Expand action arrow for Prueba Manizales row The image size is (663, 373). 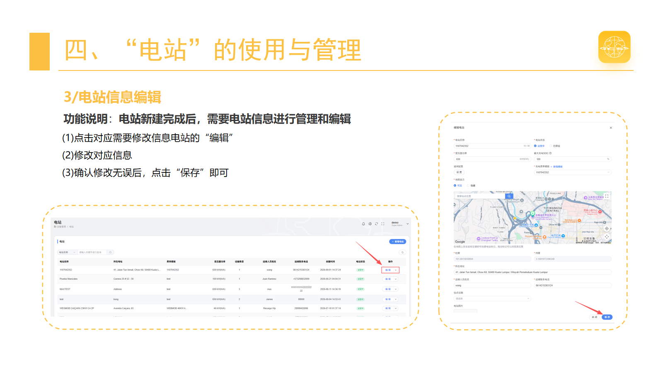pyautogui.click(x=396, y=279)
